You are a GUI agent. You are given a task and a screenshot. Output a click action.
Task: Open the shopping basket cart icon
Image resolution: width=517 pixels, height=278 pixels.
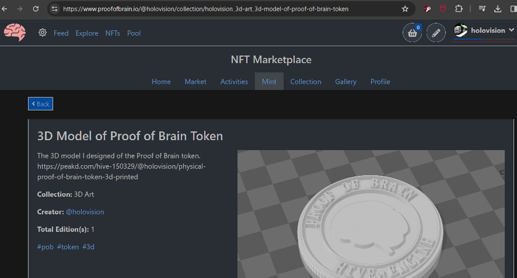tap(412, 33)
